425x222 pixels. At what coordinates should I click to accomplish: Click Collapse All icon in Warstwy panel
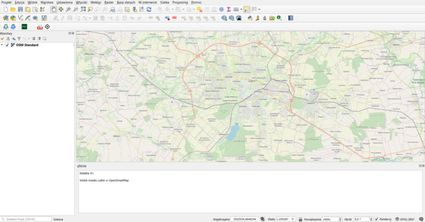tap(39, 39)
